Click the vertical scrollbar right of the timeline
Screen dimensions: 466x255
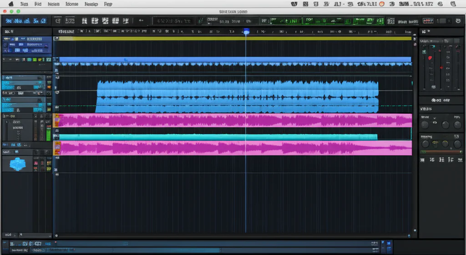[415, 134]
